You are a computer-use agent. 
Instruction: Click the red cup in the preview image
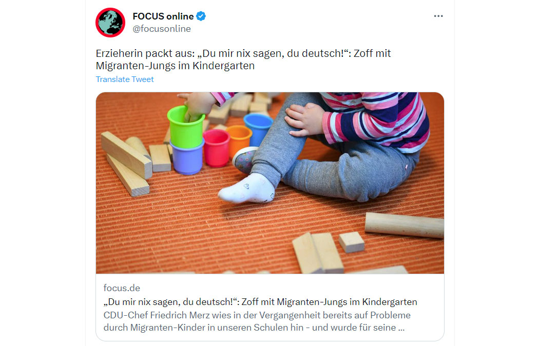tap(216, 148)
